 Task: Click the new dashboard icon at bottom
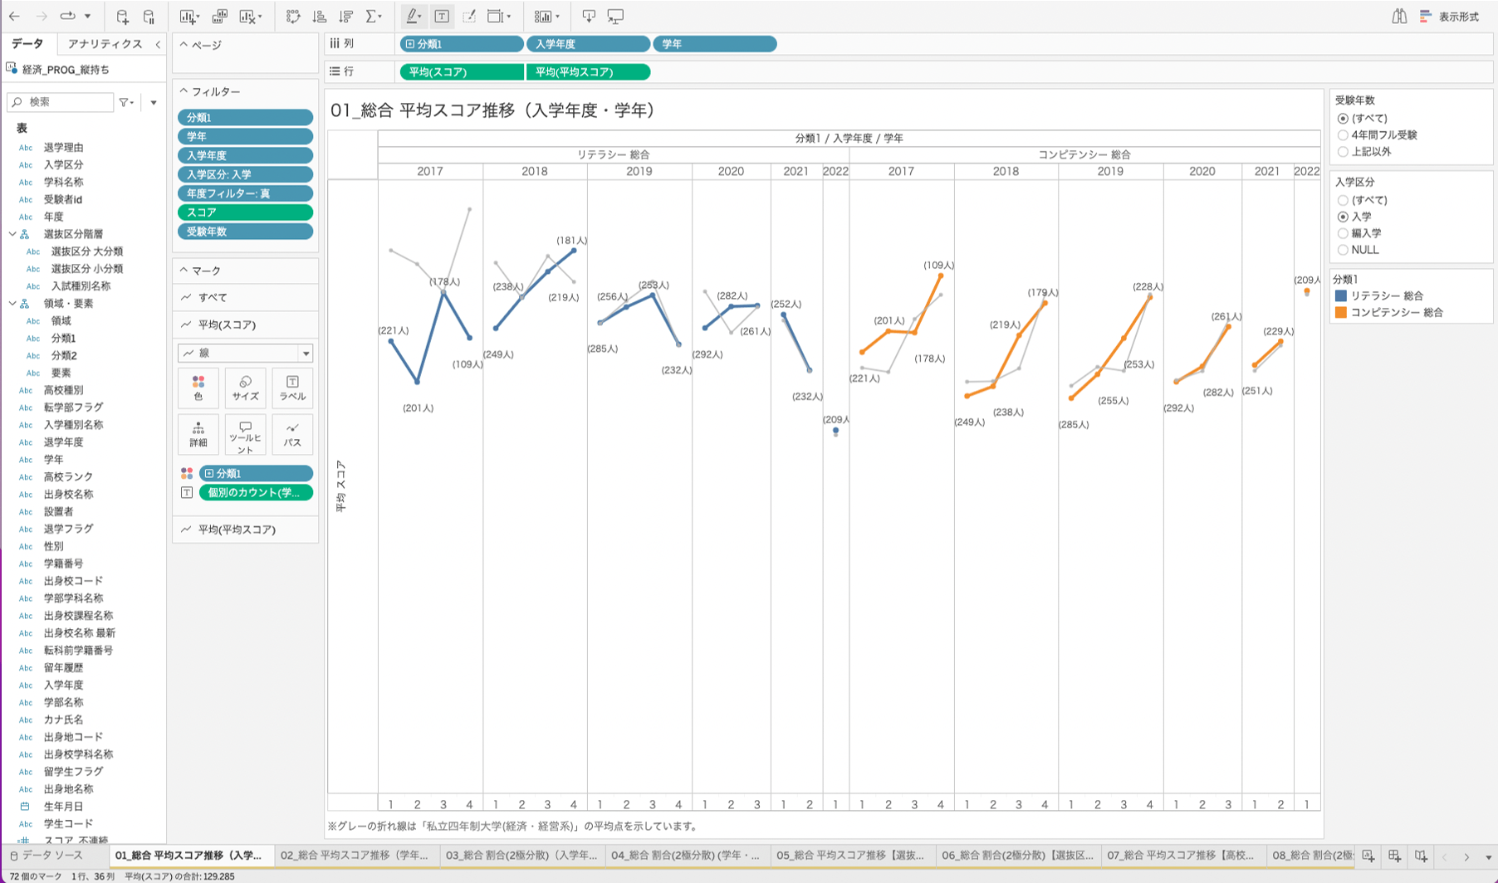[1394, 856]
